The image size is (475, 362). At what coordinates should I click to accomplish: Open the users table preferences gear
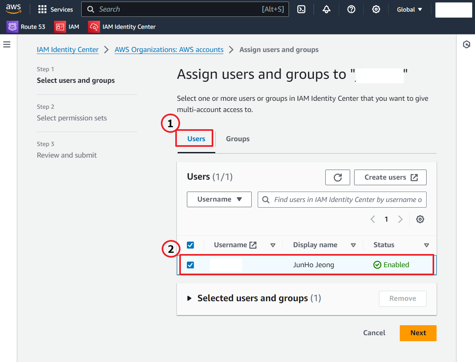tap(420, 219)
